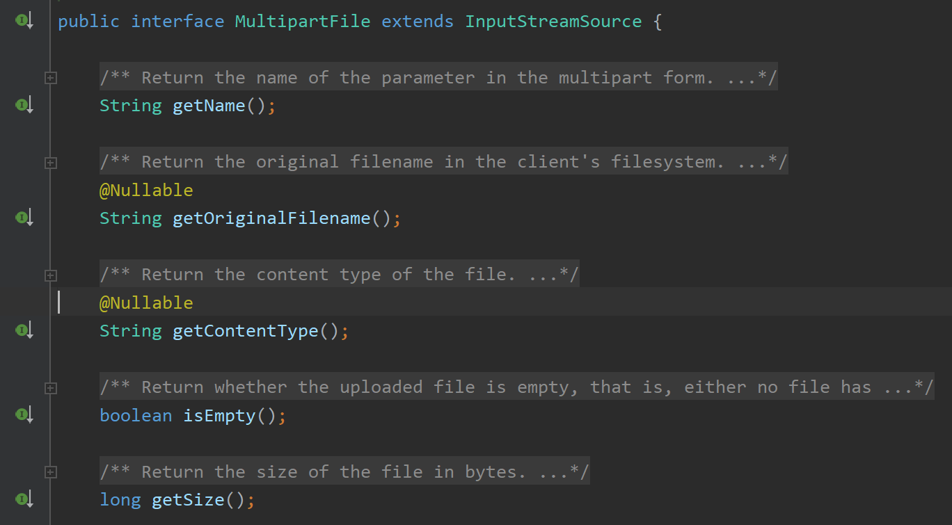
Task: Click the 'extends' keyword in the declaration
Action: point(418,22)
